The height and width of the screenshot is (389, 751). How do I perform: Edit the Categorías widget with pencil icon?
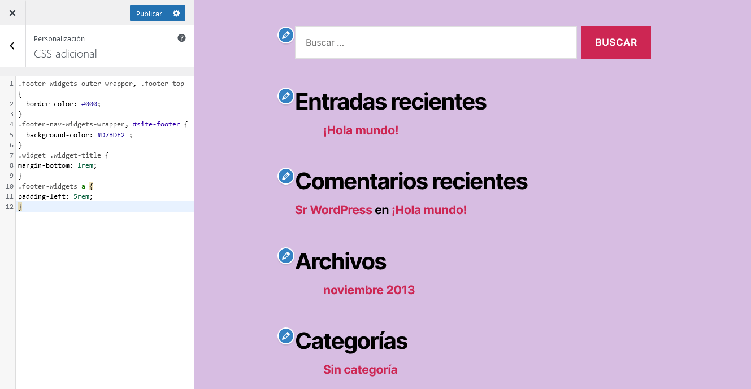pyautogui.click(x=286, y=336)
